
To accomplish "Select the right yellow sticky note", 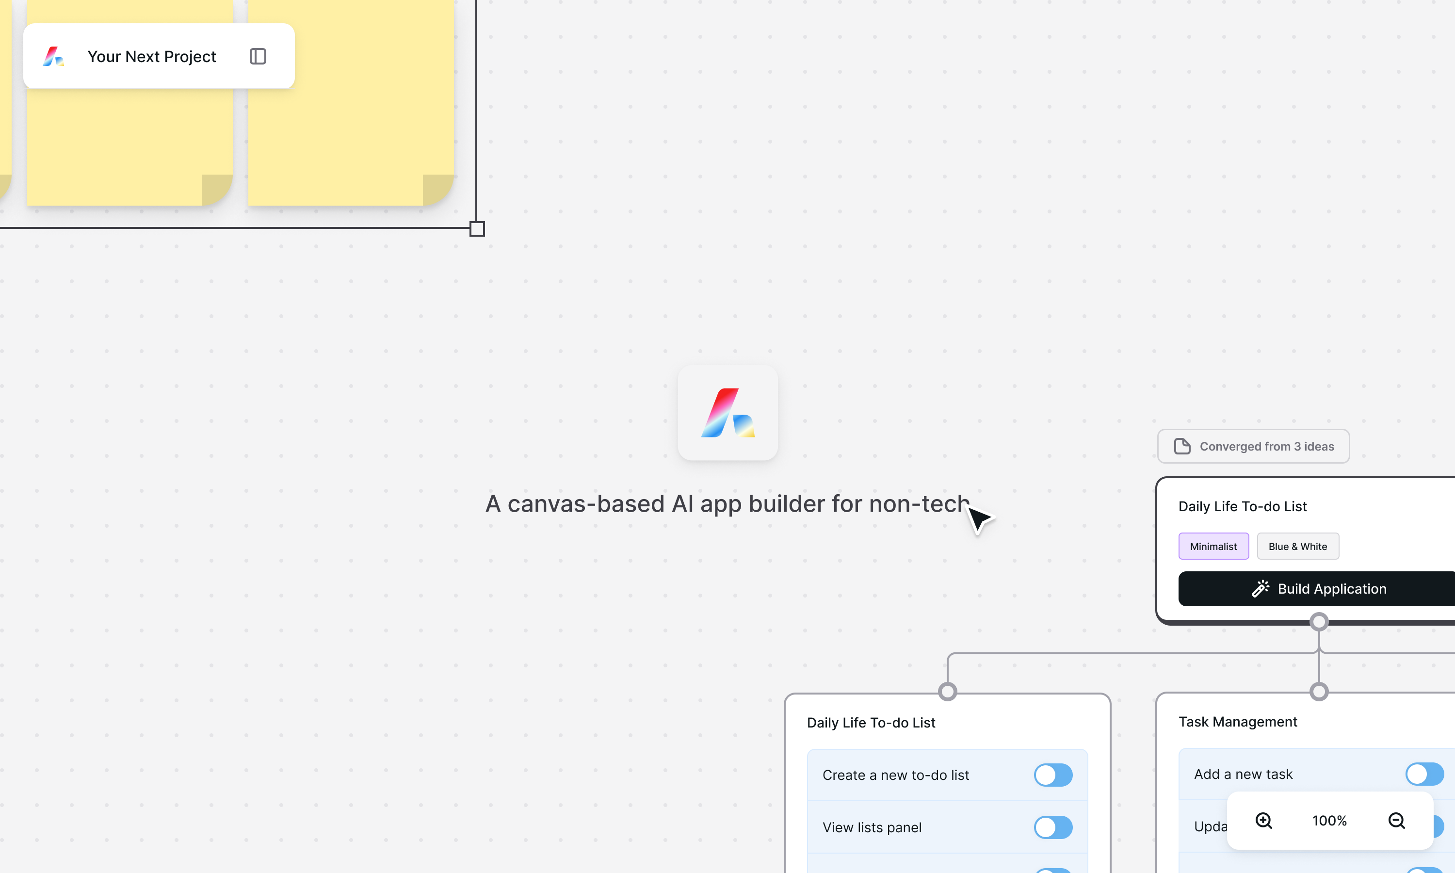I will click(351, 103).
